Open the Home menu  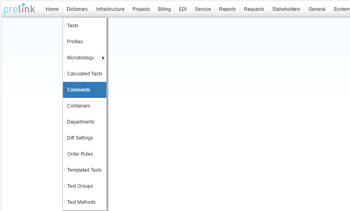click(x=52, y=9)
